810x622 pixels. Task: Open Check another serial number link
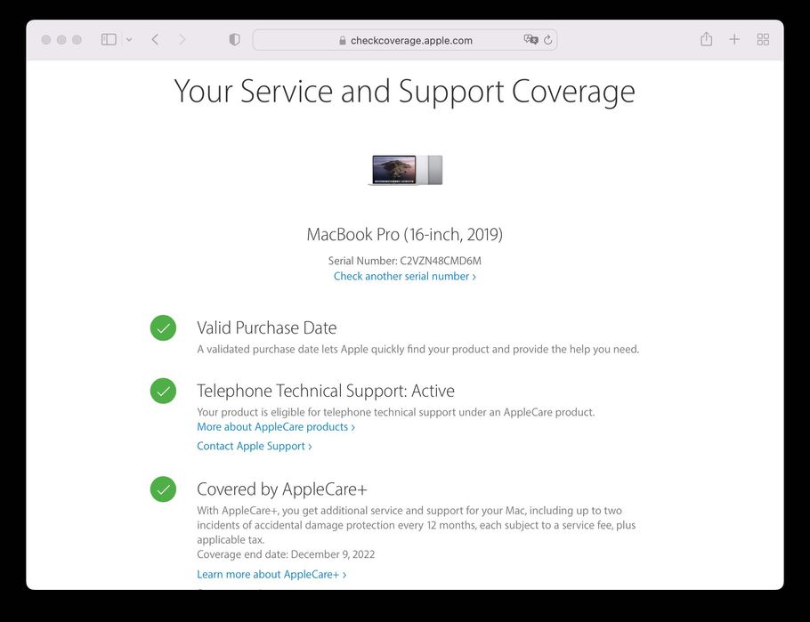coord(404,277)
